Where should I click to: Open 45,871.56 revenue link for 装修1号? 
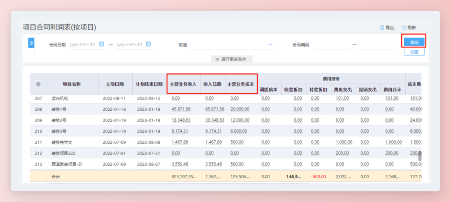click(181, 109)
